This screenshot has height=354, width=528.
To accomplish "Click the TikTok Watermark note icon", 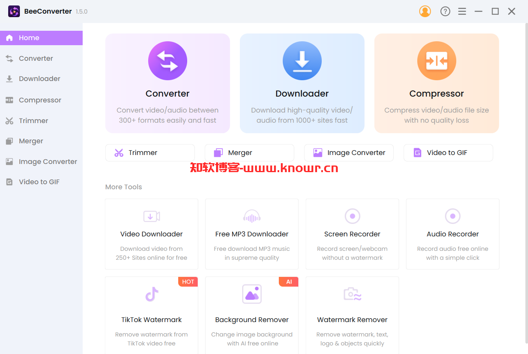I will 152,294.
